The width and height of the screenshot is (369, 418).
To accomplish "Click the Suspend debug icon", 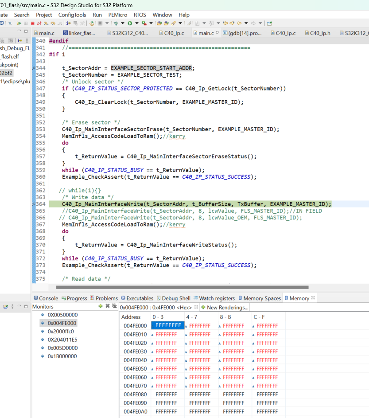I will [26, 23].
